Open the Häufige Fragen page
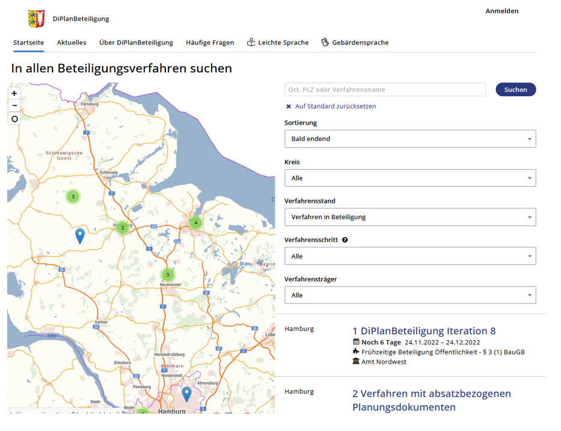Viewport: 561px width, 431px height. [210, 43]
